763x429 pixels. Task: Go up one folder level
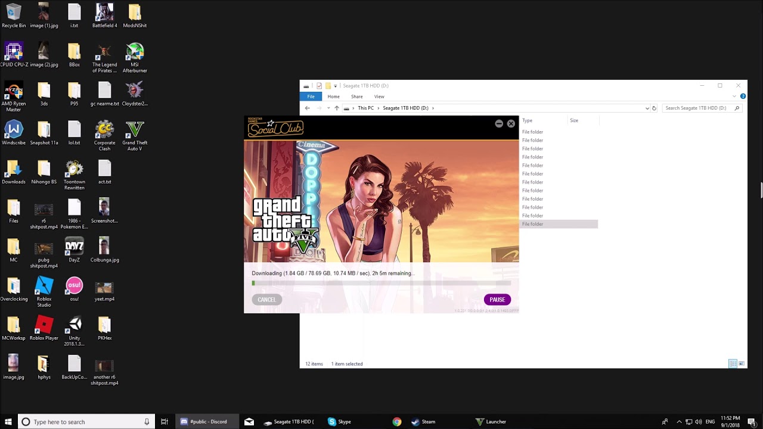[336, 108]
